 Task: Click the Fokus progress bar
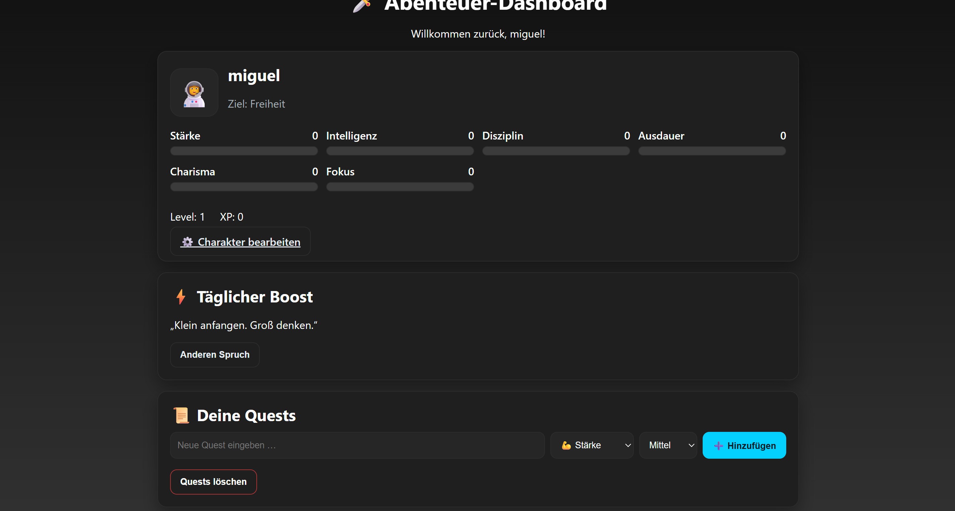click(x=400, y=187)
